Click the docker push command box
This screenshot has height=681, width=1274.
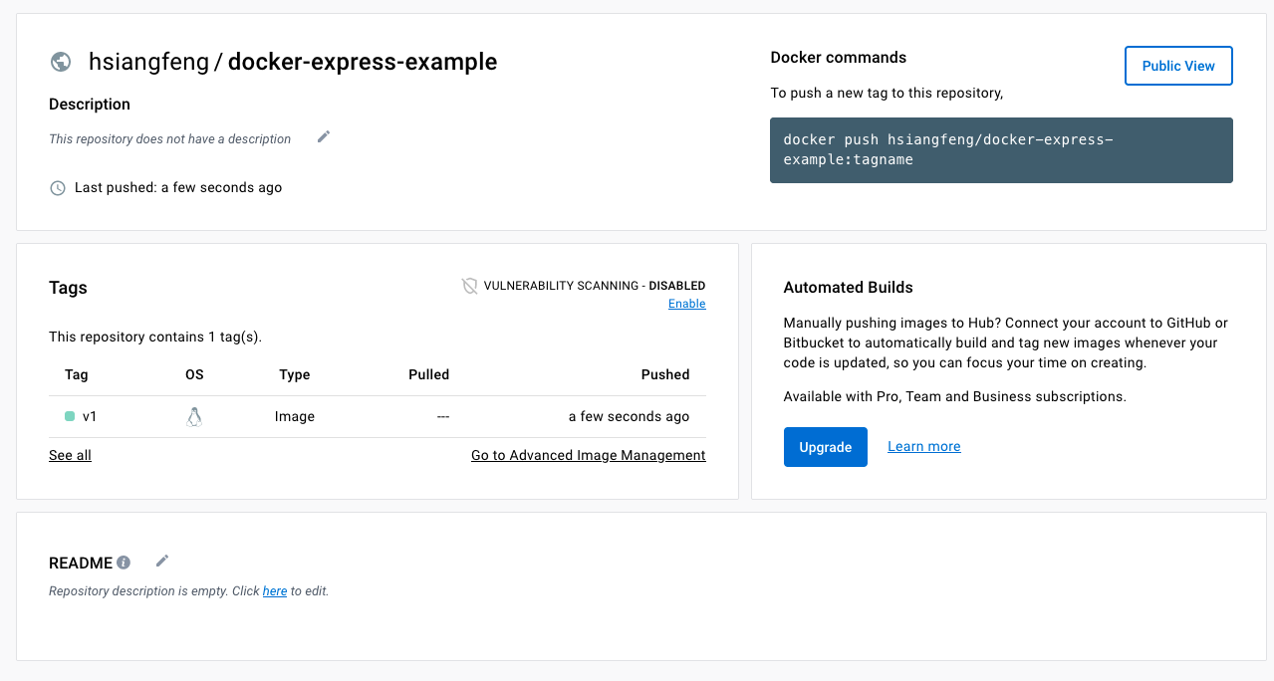[x=1000, y=150]
